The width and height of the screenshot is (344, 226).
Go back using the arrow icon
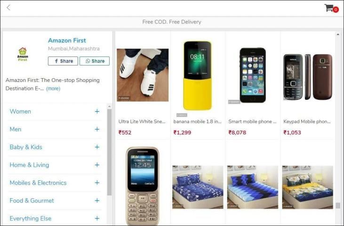coord(8,8)
